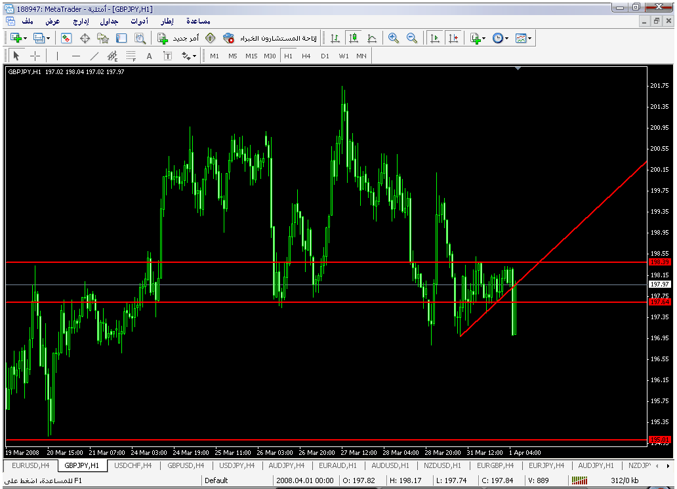Toggle chart auto scroll
This screenshot has height=489, width=677.
[x=434, y=39]
